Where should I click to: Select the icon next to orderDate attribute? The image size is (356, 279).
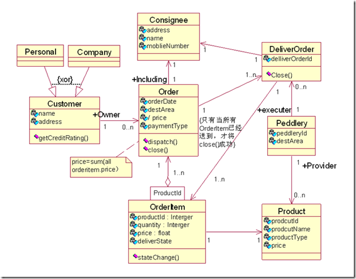(144, 101)
